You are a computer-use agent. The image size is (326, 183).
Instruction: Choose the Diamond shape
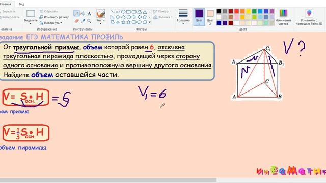point(118,17)
